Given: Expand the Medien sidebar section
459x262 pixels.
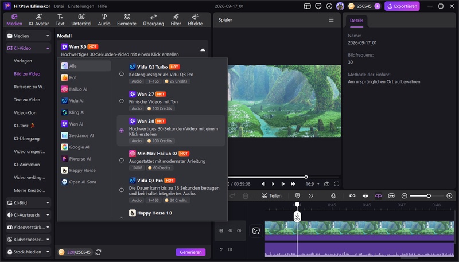Looking at the screenshot, I should [x=28, y=36].
